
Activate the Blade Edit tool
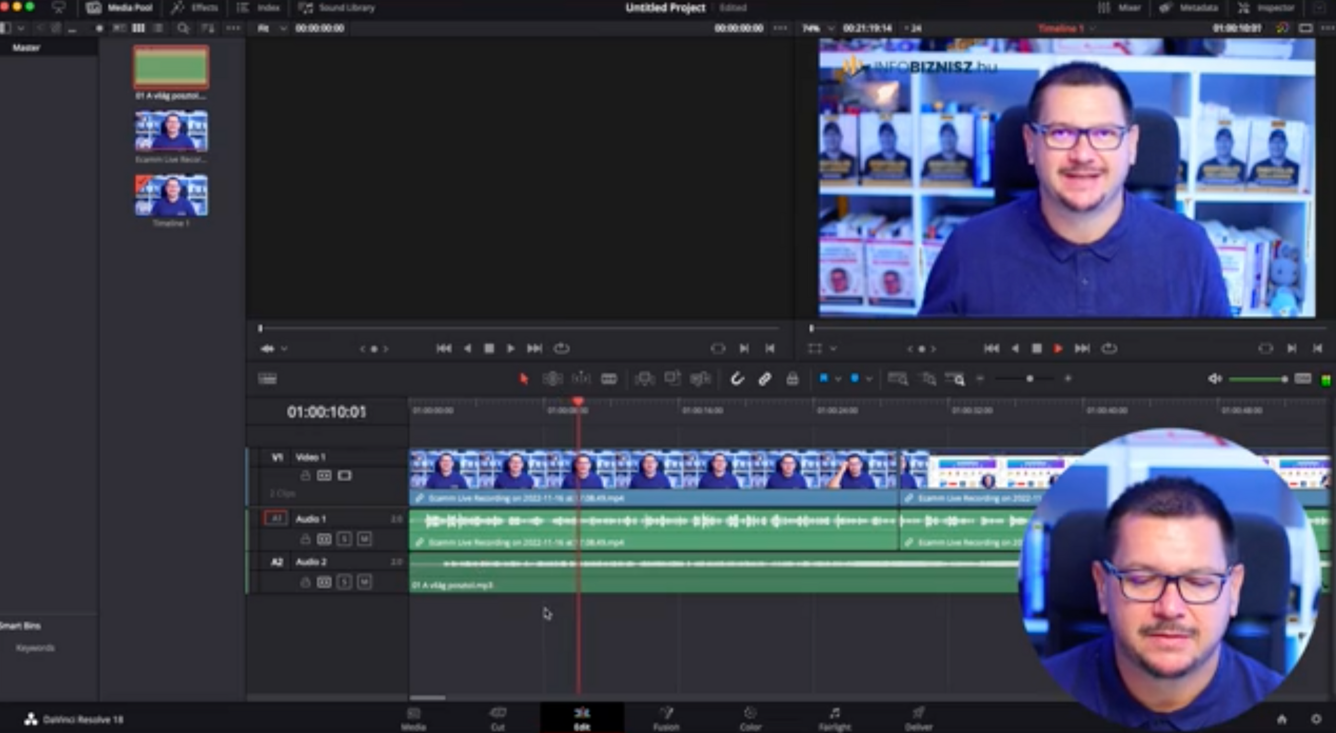[609, 379]
